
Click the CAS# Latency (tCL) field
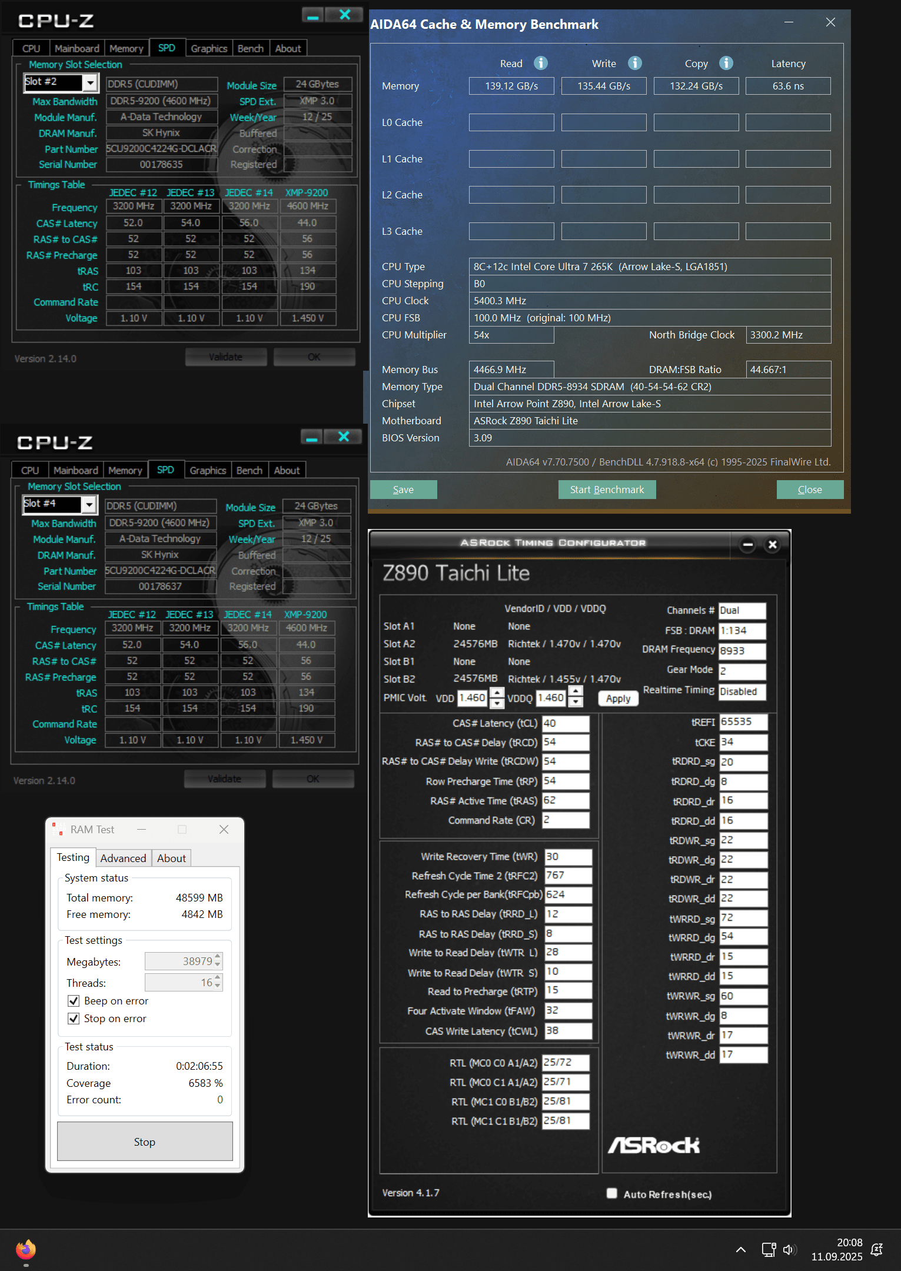coord(566,723)
